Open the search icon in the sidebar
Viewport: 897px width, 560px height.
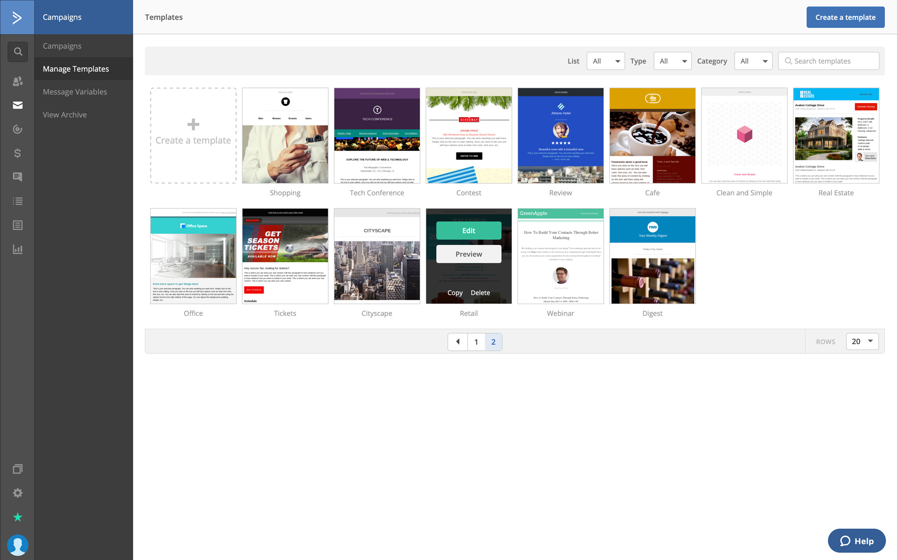(x=17, y=52)
